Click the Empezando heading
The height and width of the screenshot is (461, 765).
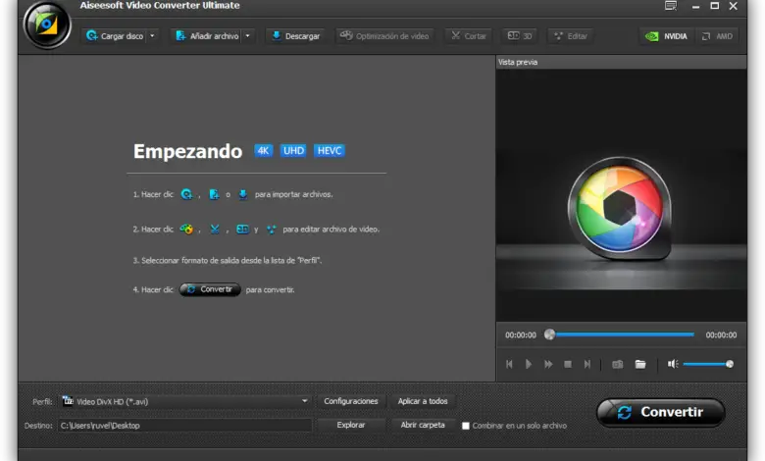(x=188, y=151)
